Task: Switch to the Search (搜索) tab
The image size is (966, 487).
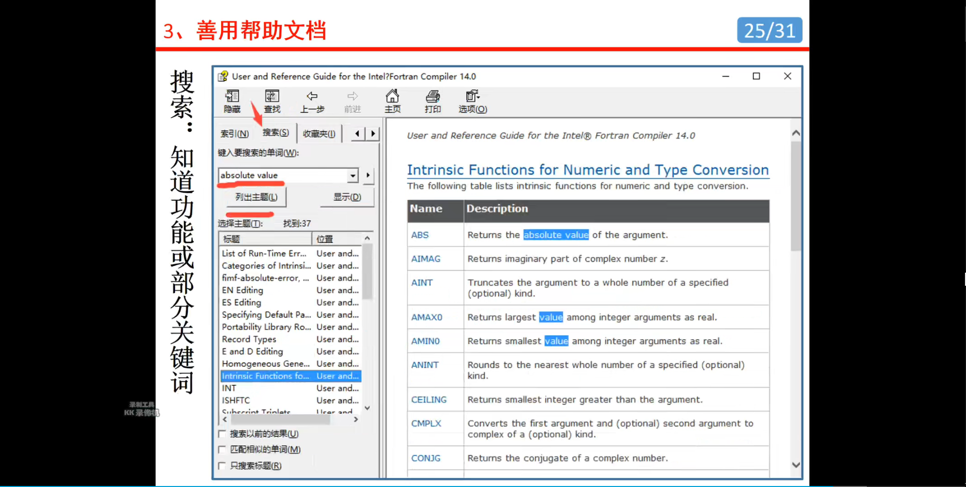Action: point(276,132)
